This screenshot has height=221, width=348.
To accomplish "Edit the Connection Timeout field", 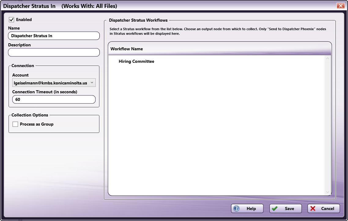I will (54, 100).
